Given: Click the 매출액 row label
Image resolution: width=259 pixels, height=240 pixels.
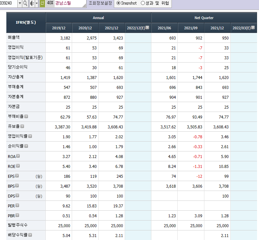Looking at the screenshot, I should (x=14, y=38).
